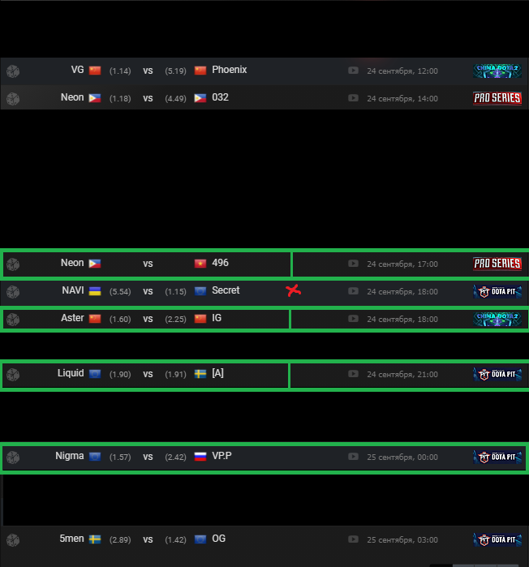Open video stream icon for NAVI vs Secret
The width and height of the screenshot is (529, 567).
coord(353,291)
